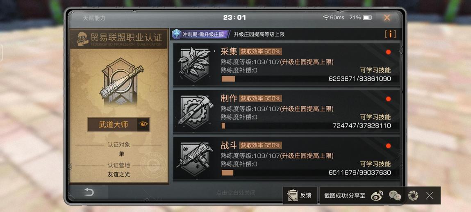Dismiss the screenshot share bar
This screenshot has height=212, width=471.
[430, 196]
